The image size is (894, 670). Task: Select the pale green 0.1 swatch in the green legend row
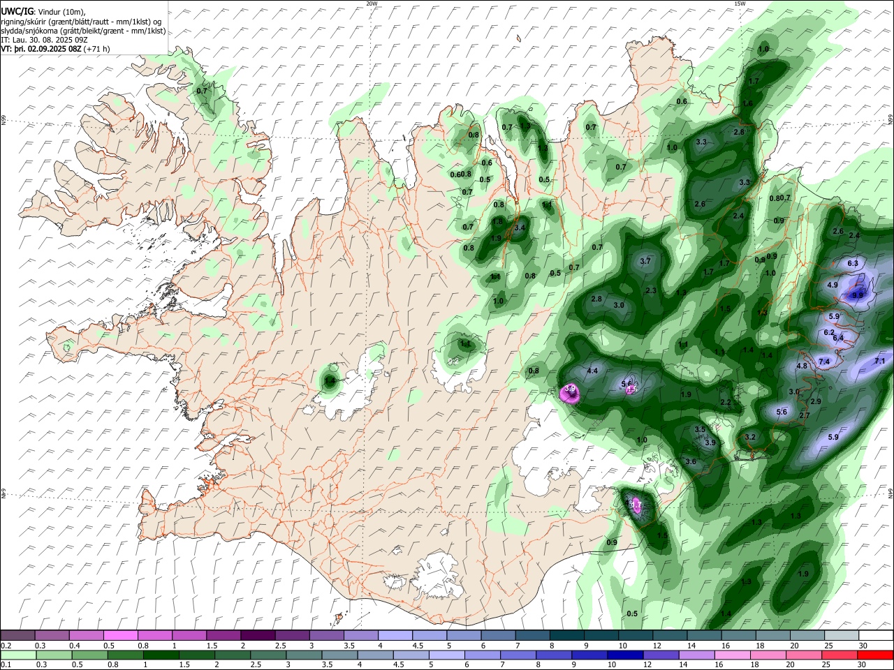point(17,655)
